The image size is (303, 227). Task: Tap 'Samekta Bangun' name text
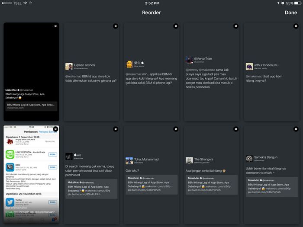(266, 157)
